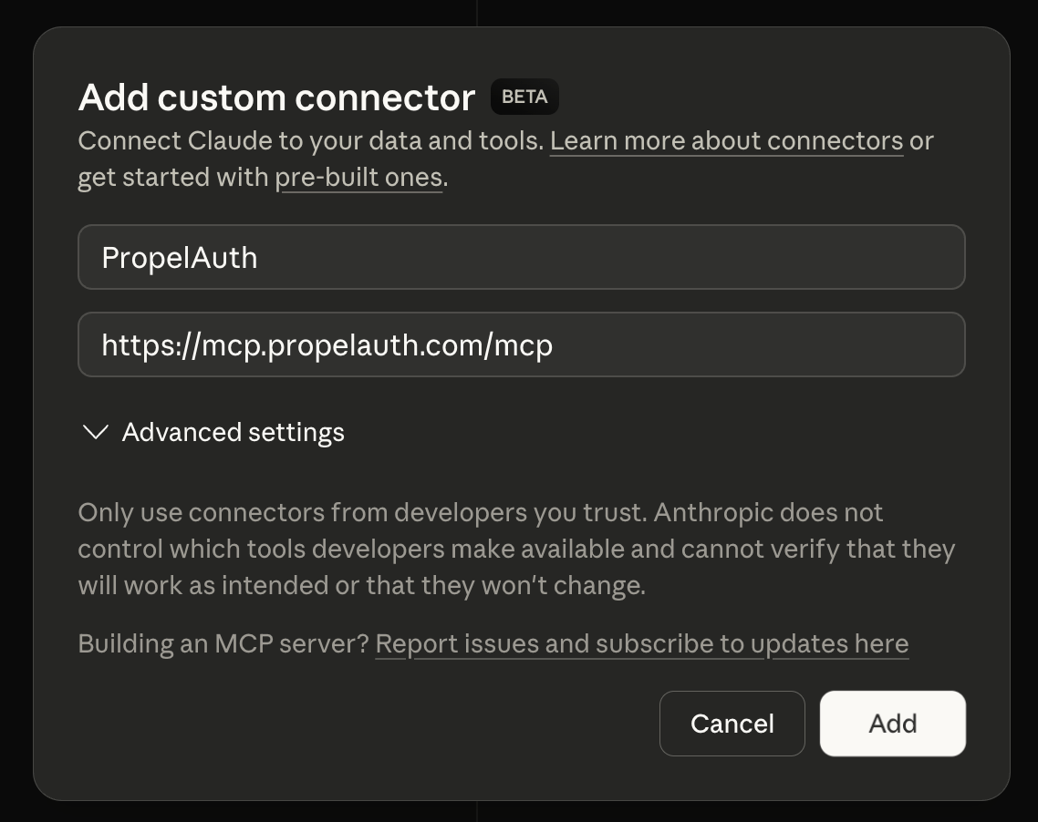
Task: Open the pre-built connectors page
Action: pyautogui.click(x=358, y=177)
